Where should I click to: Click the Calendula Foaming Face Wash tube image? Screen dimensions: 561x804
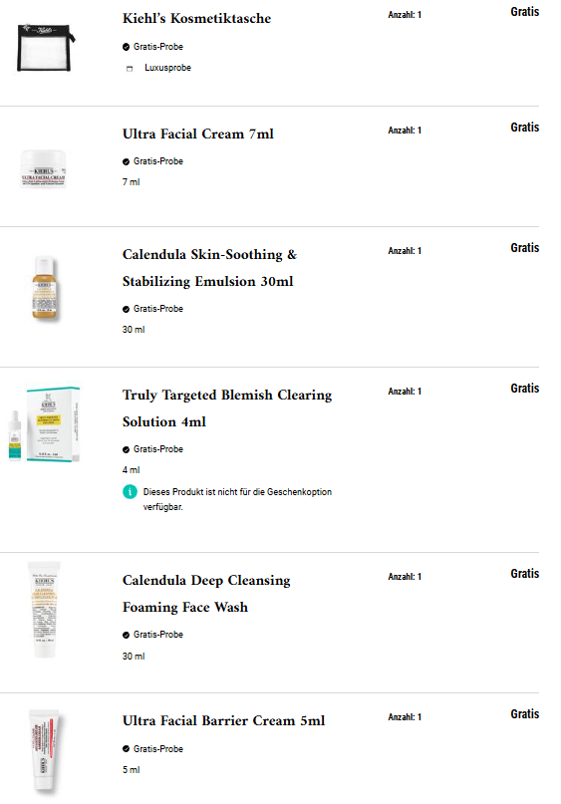click(x=45, y=609)
